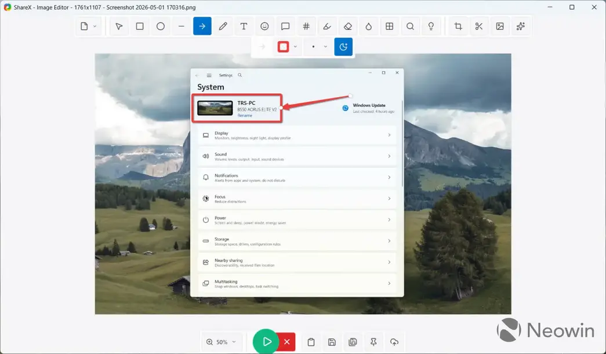The height and width of the screenshot is (354, 606).
Task: Select the highlighted Arrow tool
Action: click(202, 26)
